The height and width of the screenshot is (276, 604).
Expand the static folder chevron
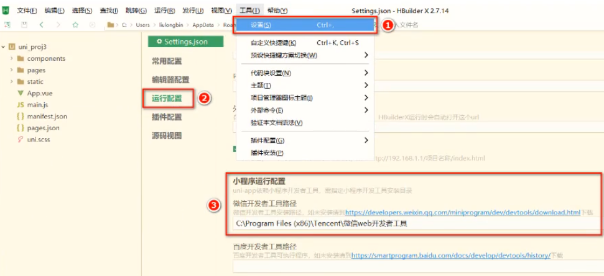coord(12,81)
